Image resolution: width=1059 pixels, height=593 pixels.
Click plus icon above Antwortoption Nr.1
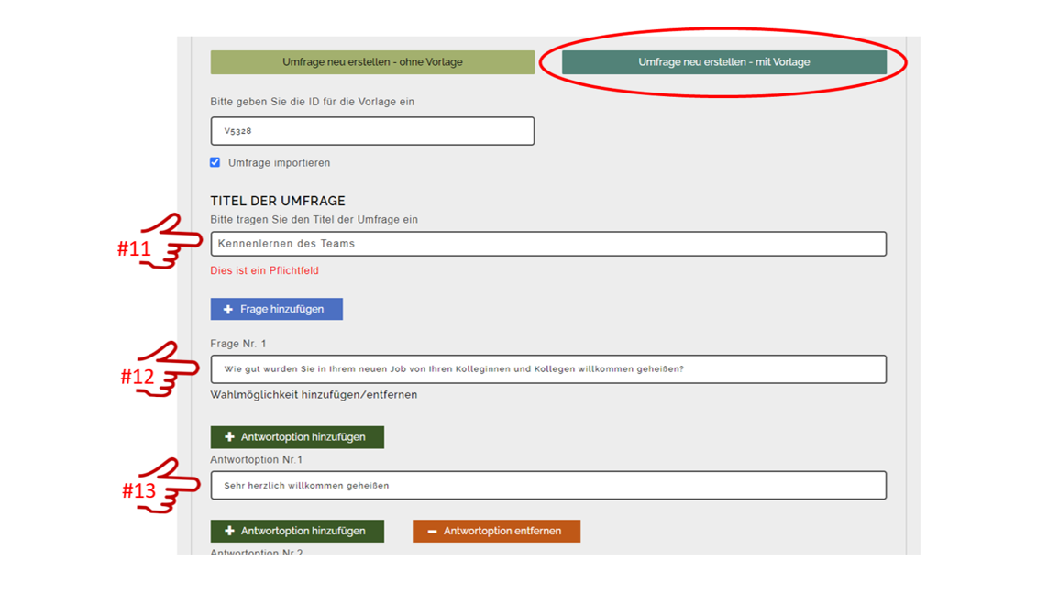[x=229, y=437]
